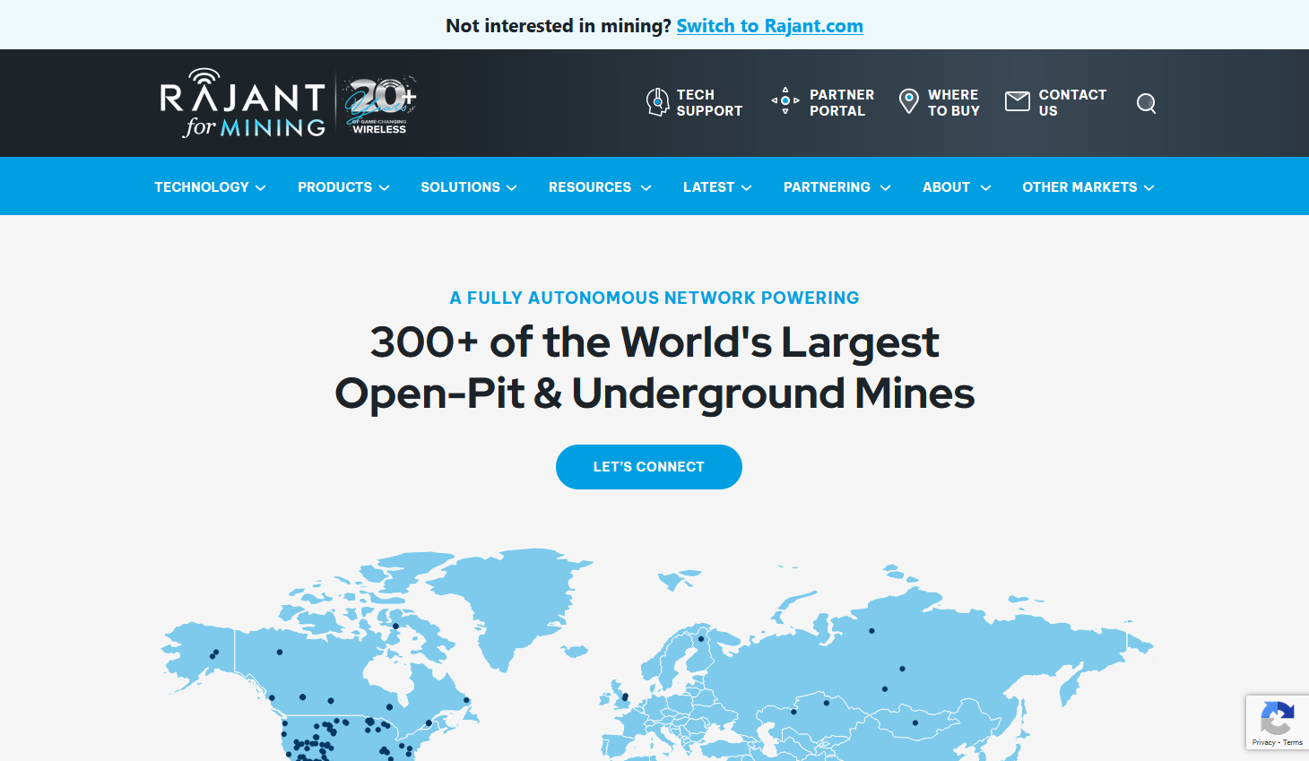Open the LATEST menu item
The image size is (1309, 761).
(708, 186)
